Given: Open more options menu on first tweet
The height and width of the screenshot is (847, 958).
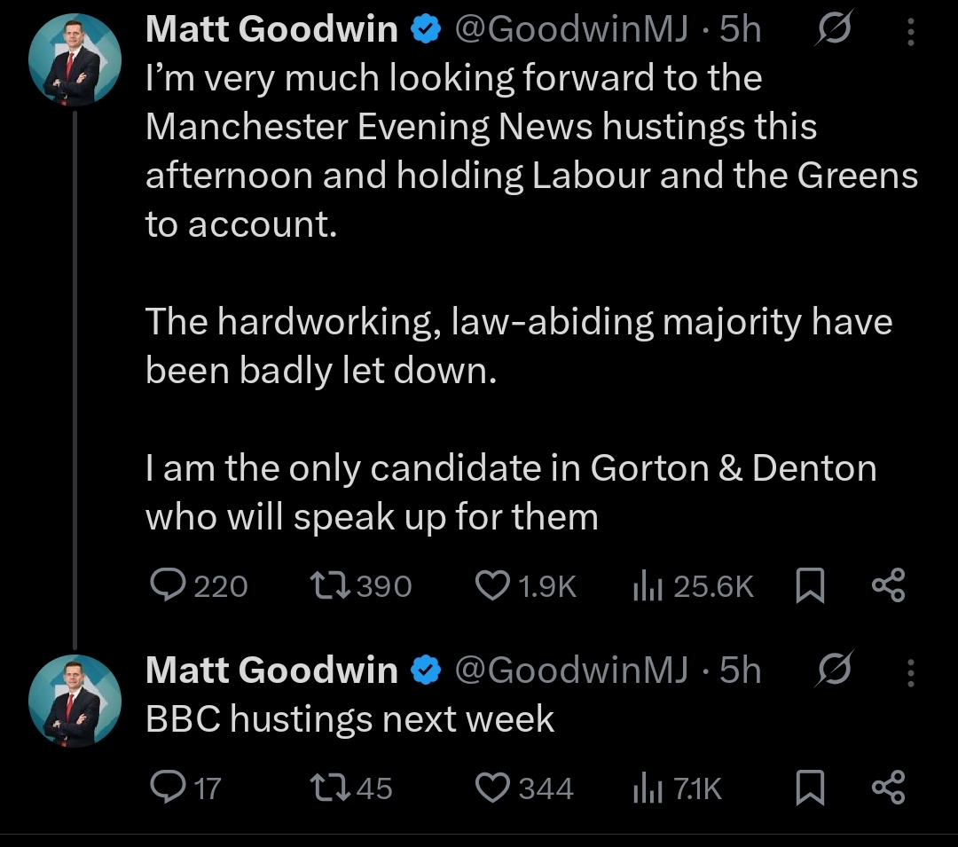Looking at the screenshot, I should pyautogui.click(x=910, y=30).
